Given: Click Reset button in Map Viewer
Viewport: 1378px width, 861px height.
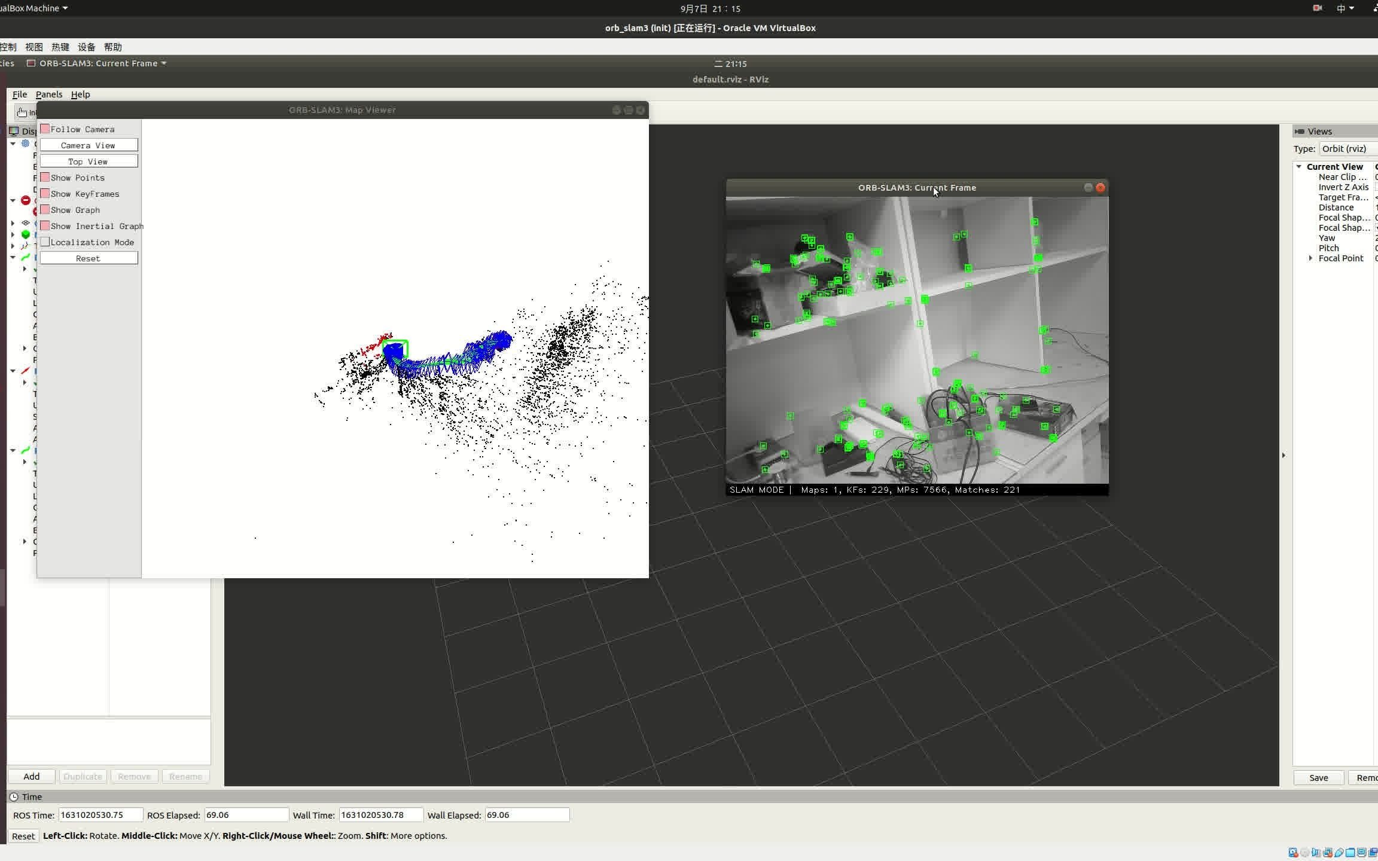Looking at the screenshot, I should click(89, 258).
